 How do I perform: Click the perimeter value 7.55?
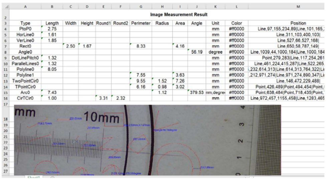141,75
